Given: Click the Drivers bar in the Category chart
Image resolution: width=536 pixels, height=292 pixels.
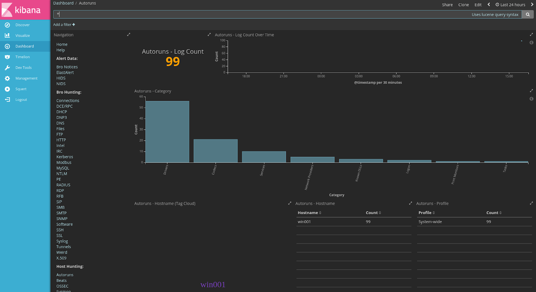Looking at the screenshot, I should tap(167, 132).
